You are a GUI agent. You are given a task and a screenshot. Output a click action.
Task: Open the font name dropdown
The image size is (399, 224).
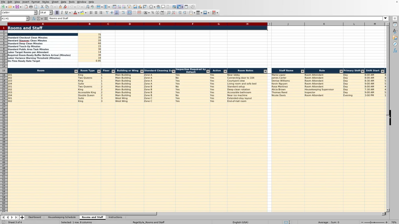tap(35, 13)
